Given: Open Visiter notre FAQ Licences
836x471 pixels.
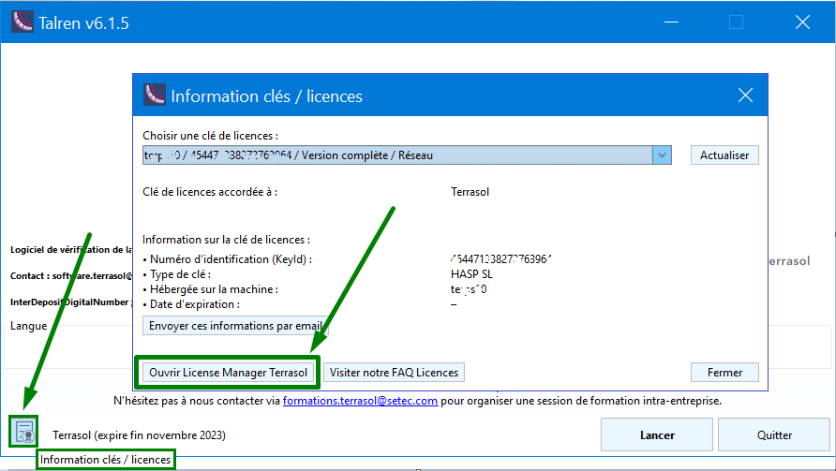Looking at the screenshot, I should tap(394, 373).
